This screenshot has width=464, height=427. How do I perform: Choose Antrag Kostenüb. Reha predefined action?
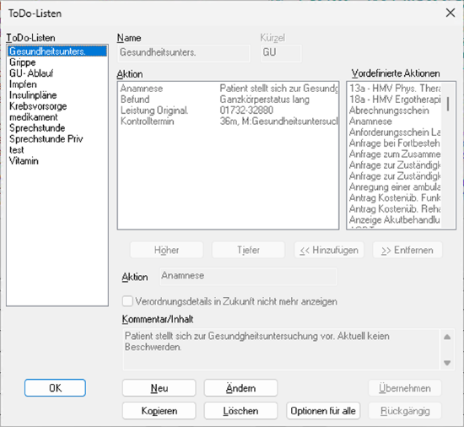[x=395, y=208]
